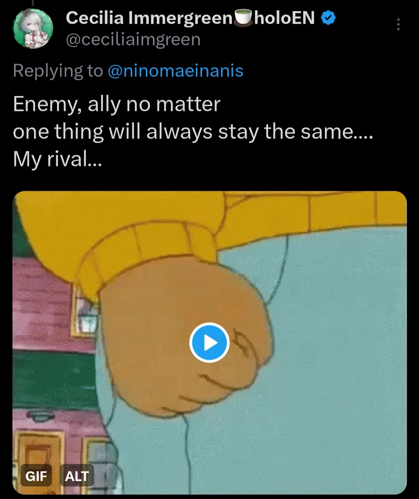Open the three-dot more options menu
Viewport: 419px width, 499px height.
398,25
